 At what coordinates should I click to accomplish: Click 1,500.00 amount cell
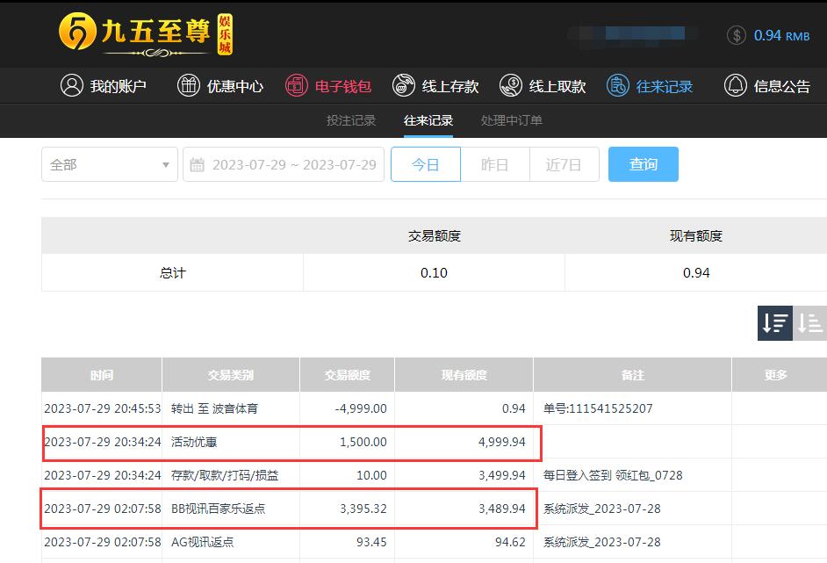click(363, 442)
